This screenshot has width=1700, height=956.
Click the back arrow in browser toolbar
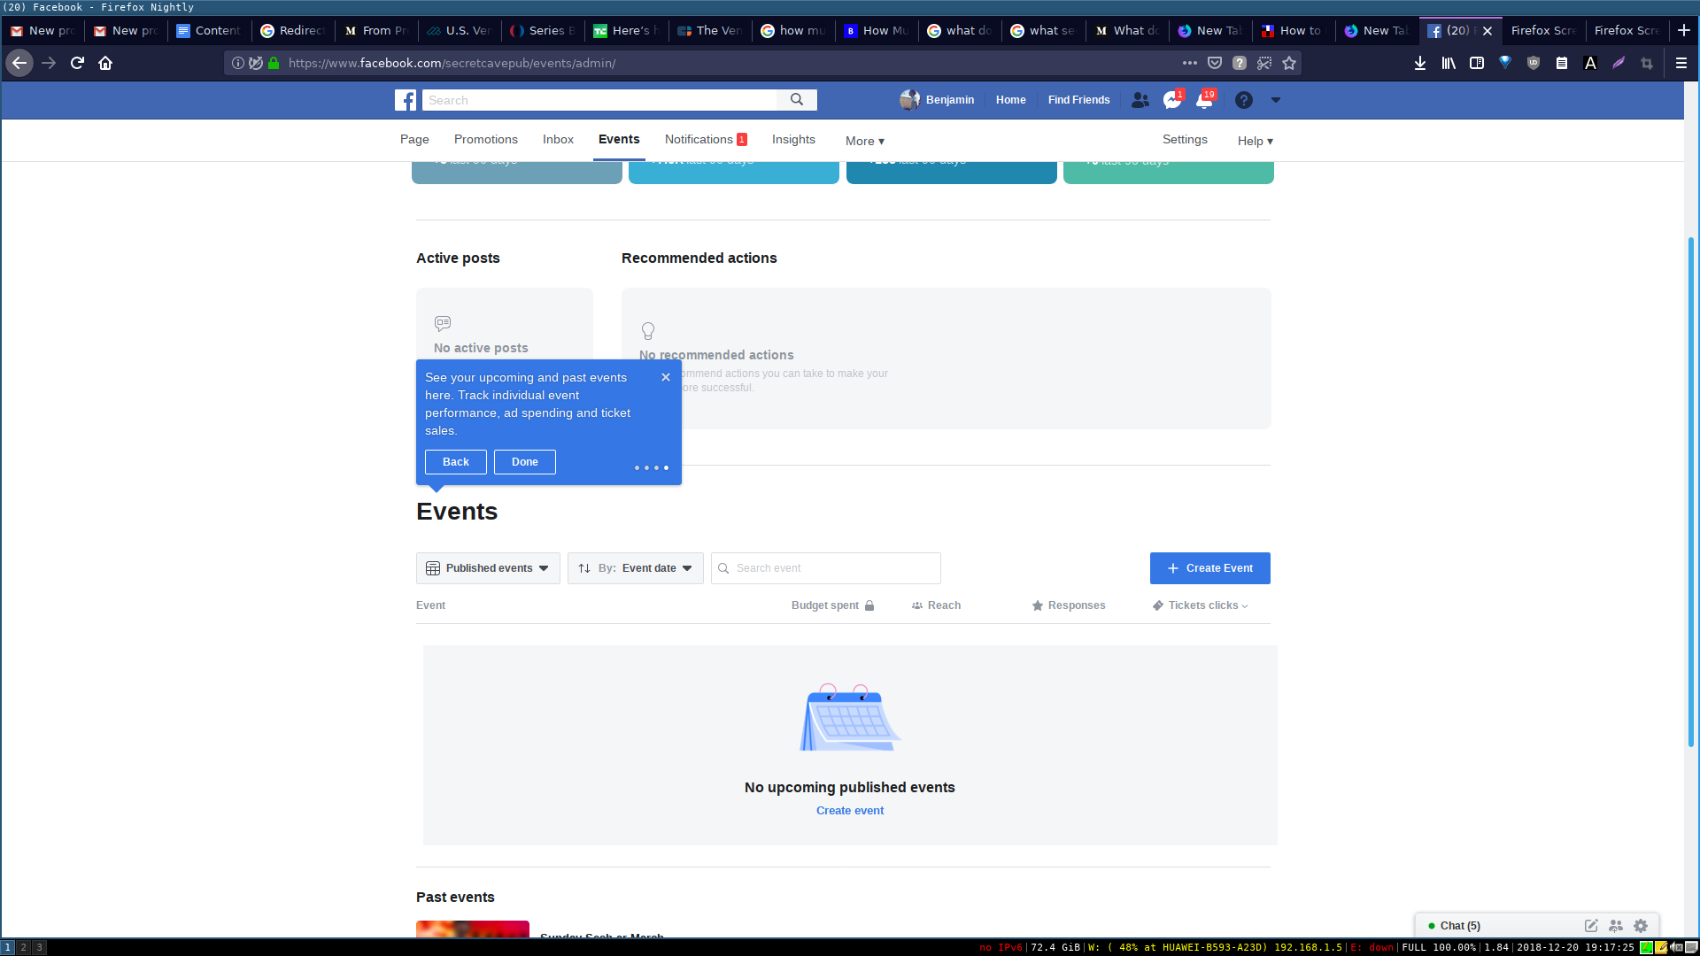(19, 63)
